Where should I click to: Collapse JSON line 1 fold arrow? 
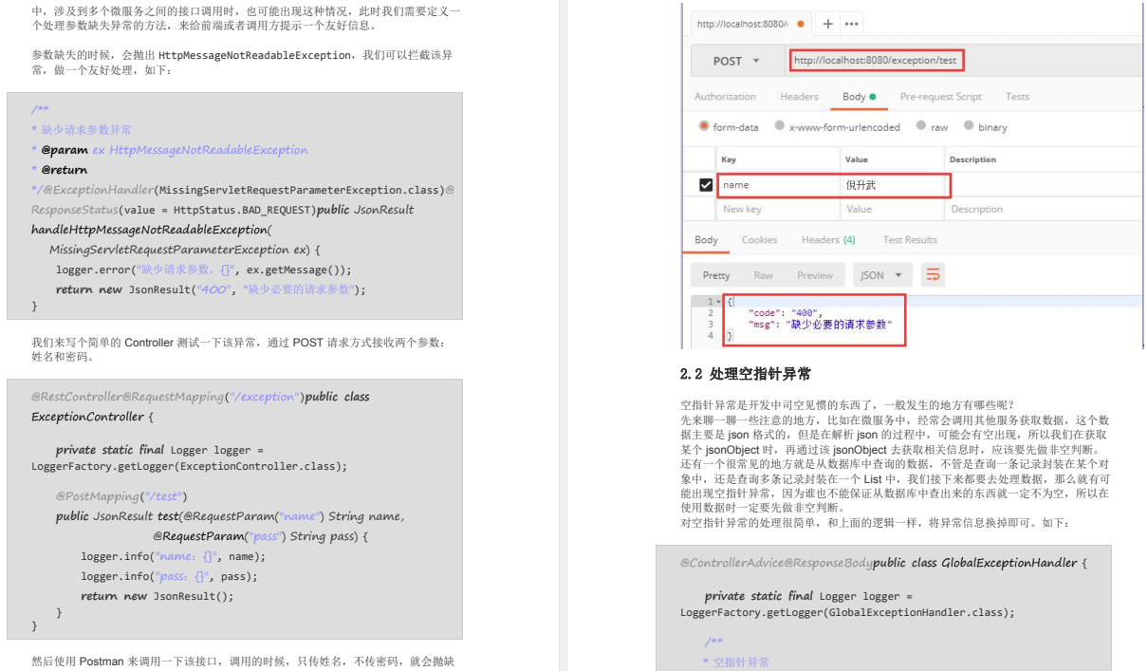pyautogui.click(x=717, y=302)
